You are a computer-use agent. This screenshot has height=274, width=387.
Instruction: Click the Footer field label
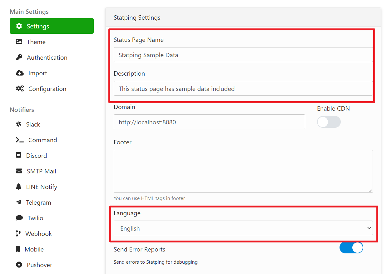(x=122, y=142)
